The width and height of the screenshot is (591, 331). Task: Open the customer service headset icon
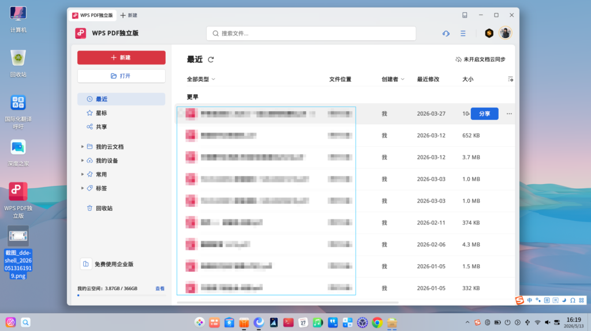[x=446, y=33]
